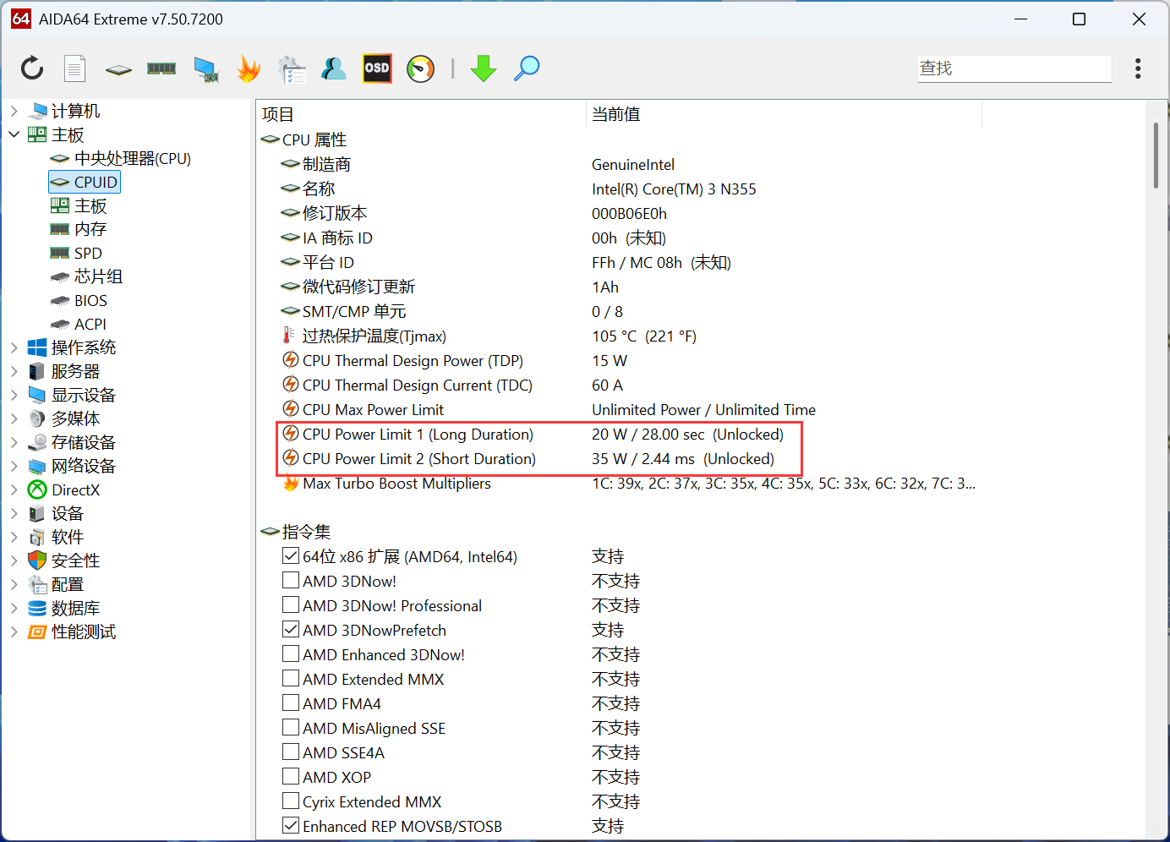Click the green download arrow icon
This screenshot has height=842, width=1170.
pyautogui.click(x=484, y=68)
